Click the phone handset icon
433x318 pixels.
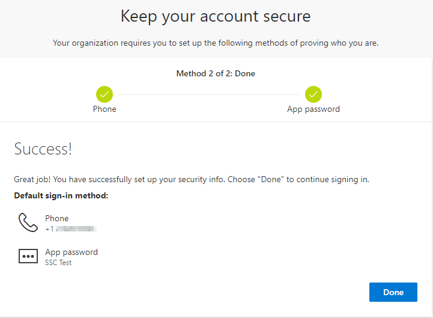tap(28, 222)
